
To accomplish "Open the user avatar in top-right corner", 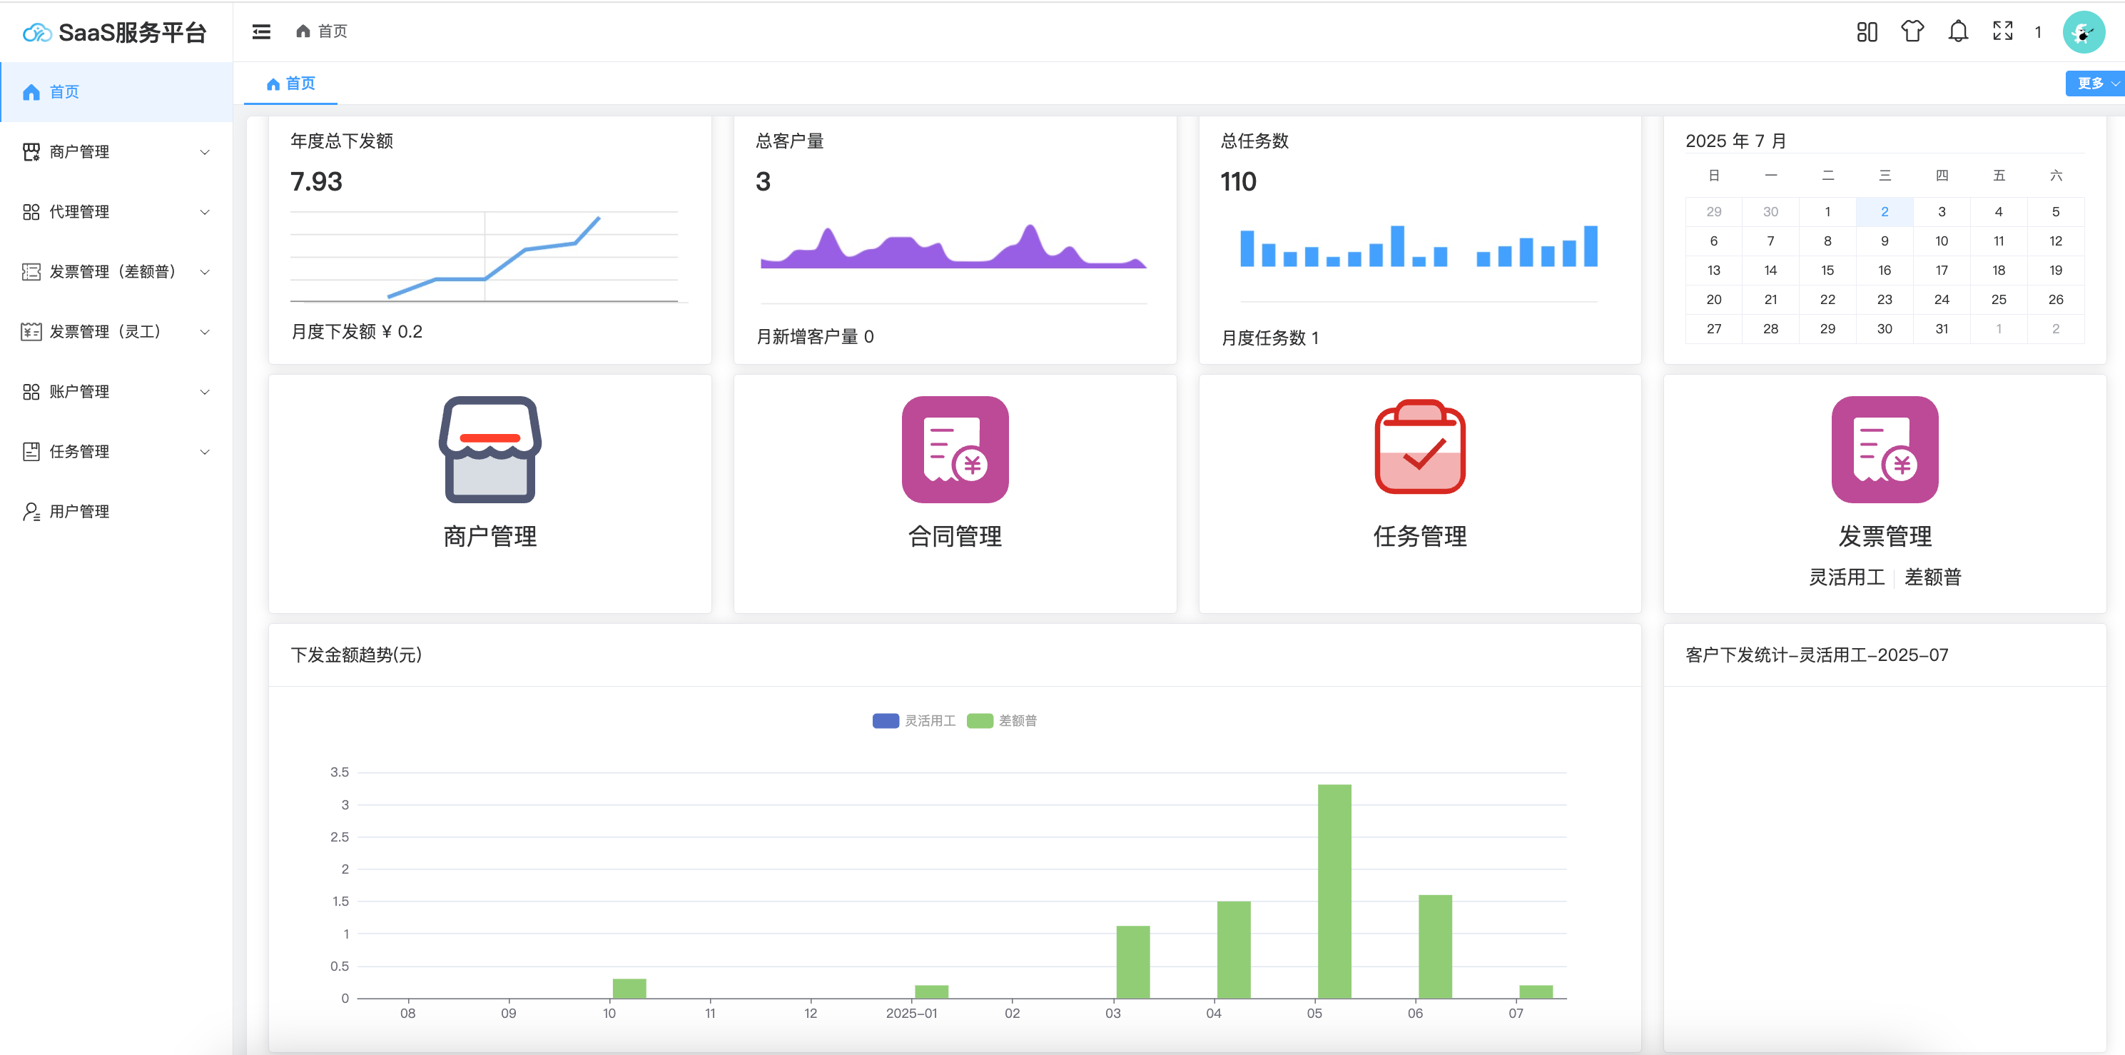I will coord(2083,32).
